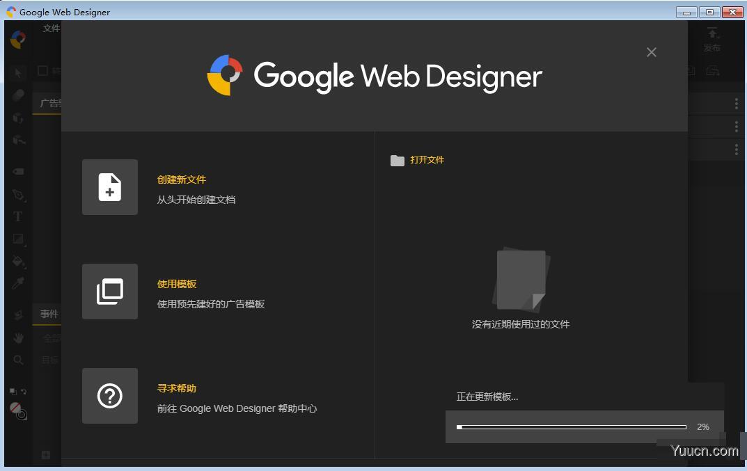Select the Shape tool

coord(18,239)
